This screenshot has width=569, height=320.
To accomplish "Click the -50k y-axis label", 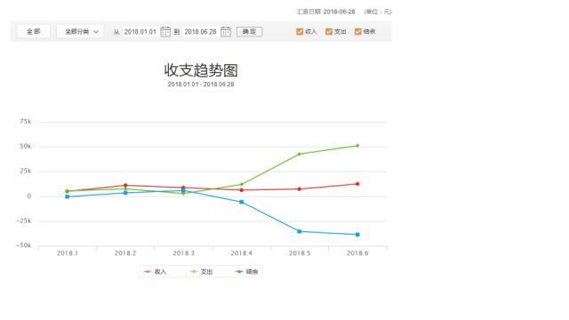I will tap(24, 245).
